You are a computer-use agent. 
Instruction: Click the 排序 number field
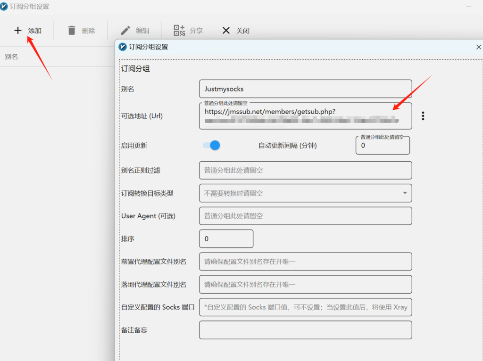click(x=226, y=239)
